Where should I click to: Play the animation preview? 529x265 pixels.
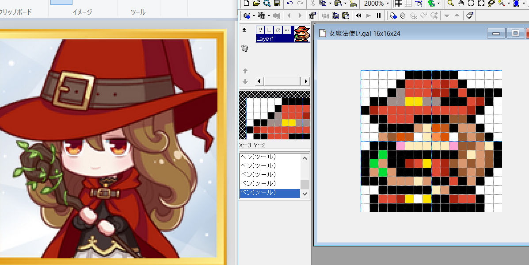pyautogui.click(x=369, y=15)
